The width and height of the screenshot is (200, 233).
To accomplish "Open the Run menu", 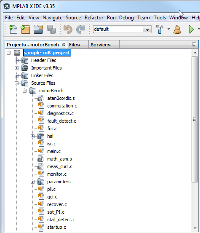I will point(111,18).
